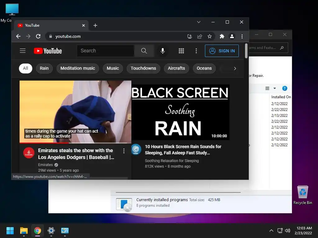Screen dimensions: 318x238
Task: Start voice search with the microphone
Action: tap(163, 51)
